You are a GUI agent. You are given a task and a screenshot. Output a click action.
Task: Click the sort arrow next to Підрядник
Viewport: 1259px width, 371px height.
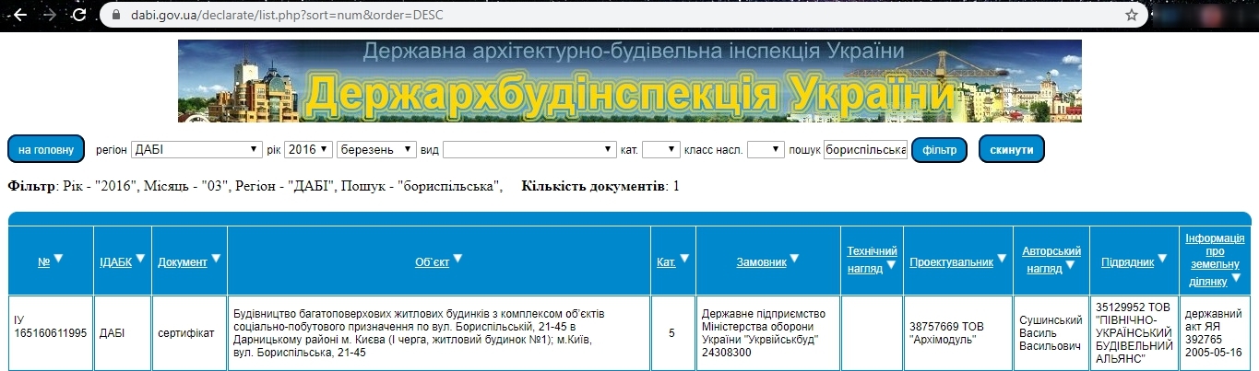1162,260
